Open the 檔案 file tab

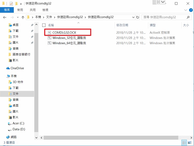[x=7, y=10]
